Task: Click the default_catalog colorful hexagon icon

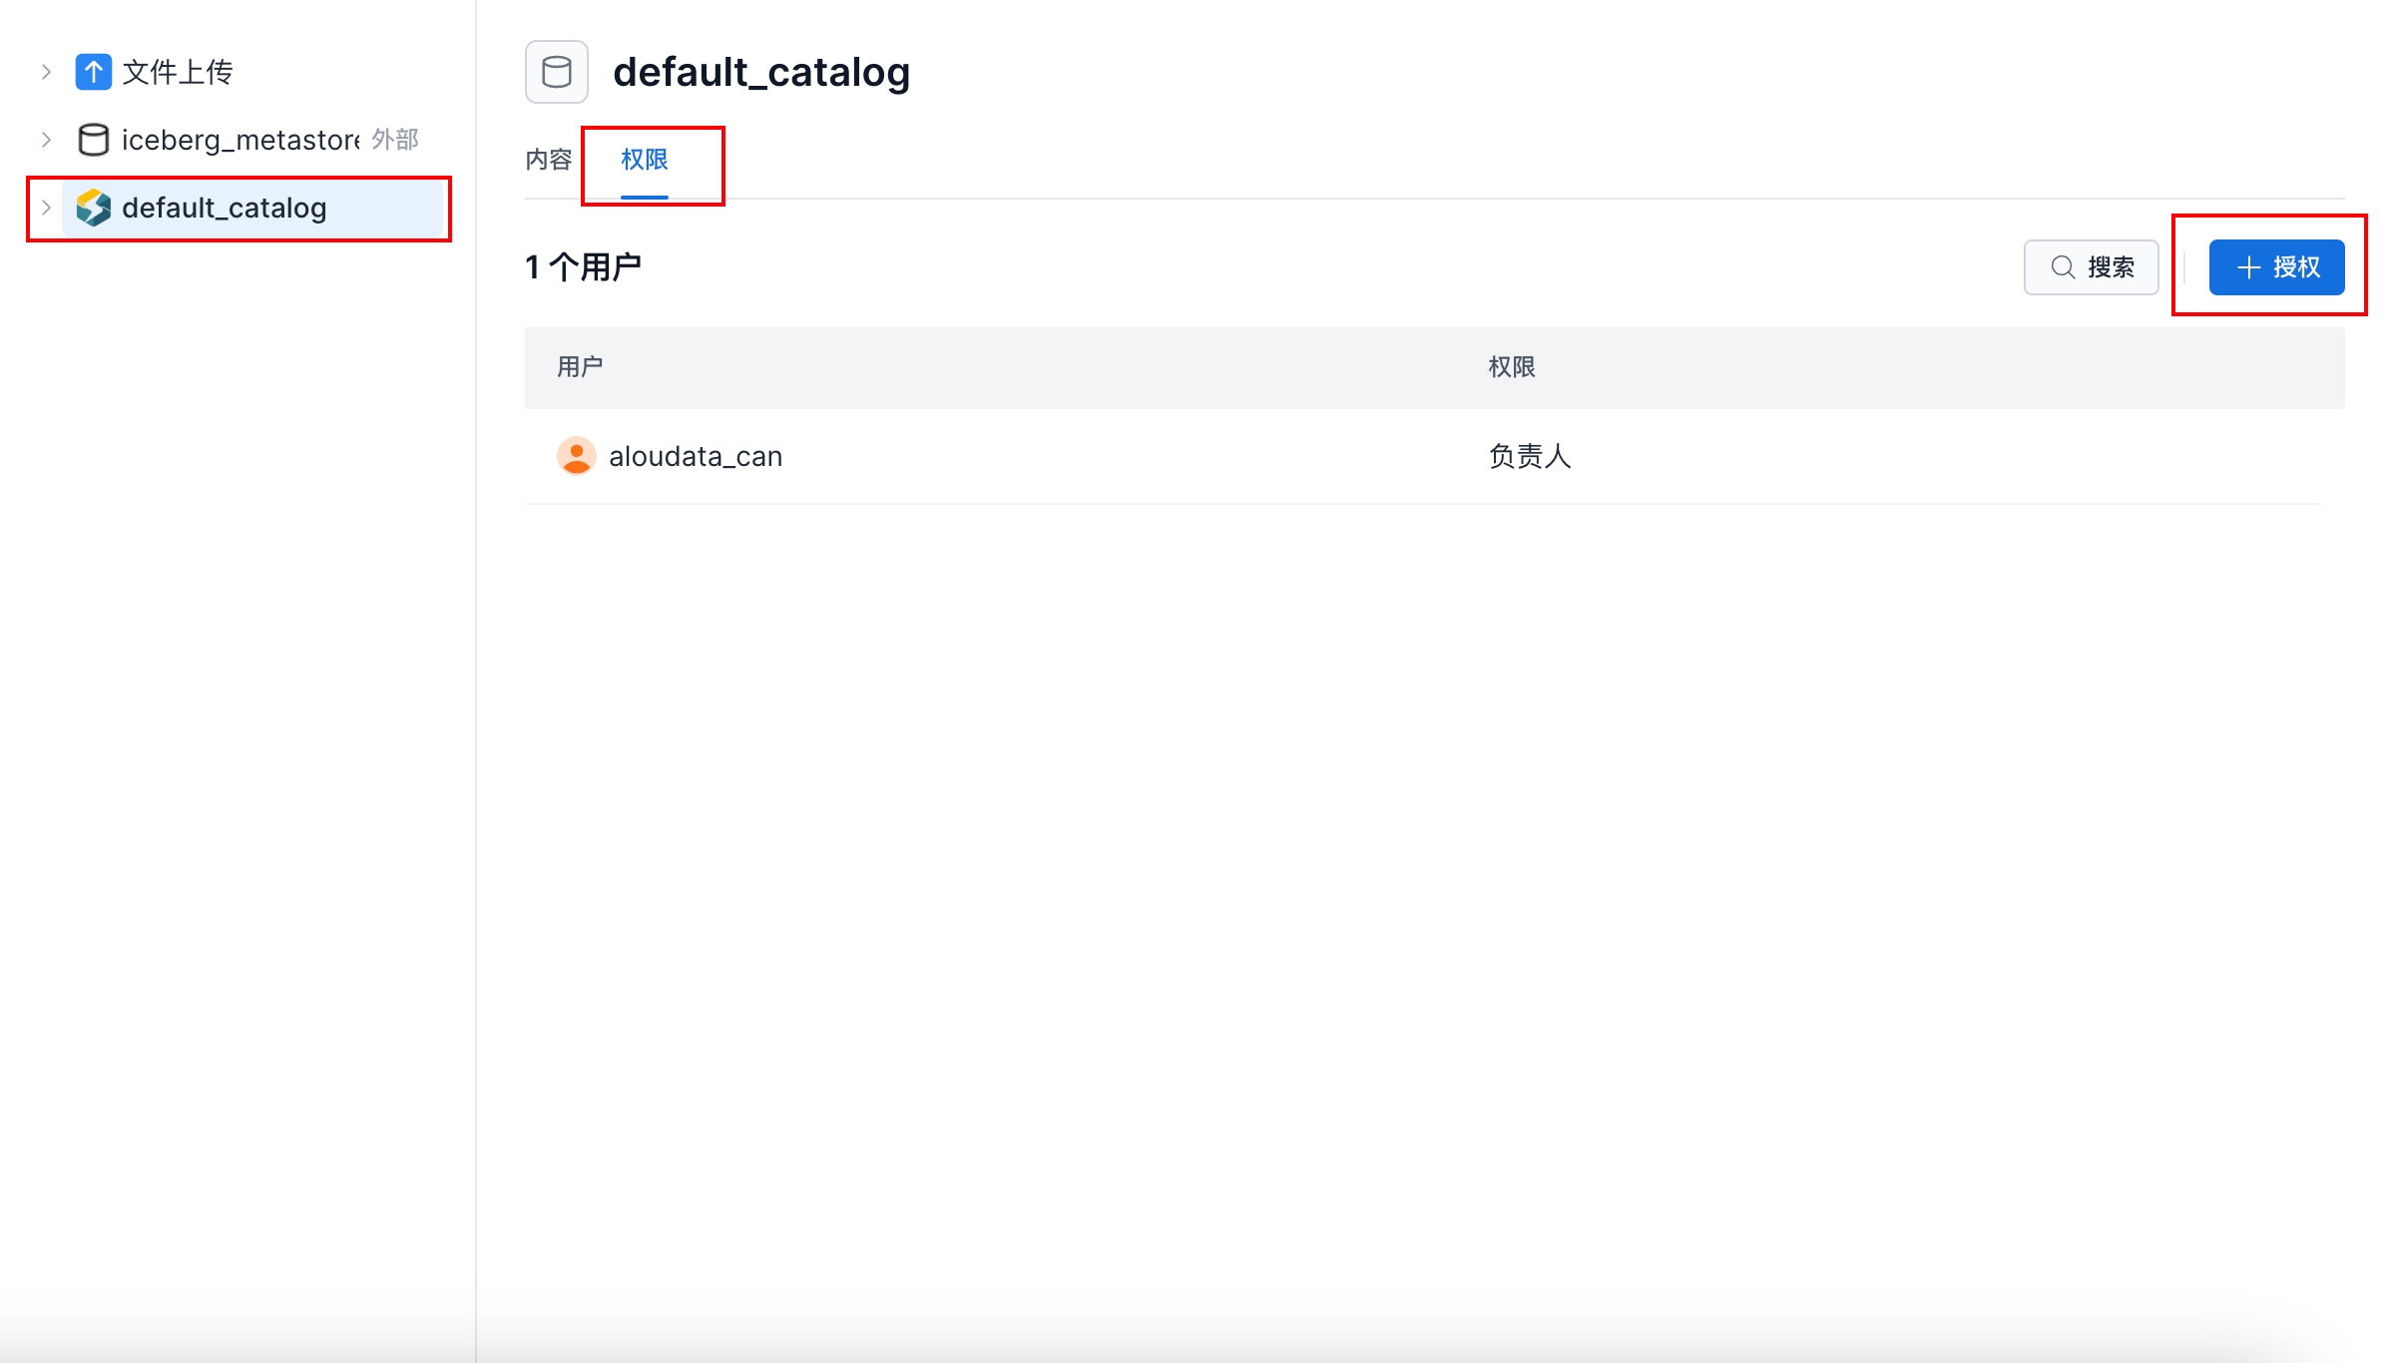Action: pos(93,208)
